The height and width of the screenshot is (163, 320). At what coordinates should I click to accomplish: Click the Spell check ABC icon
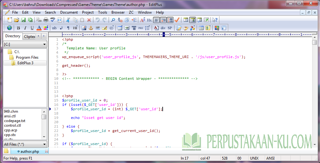click(x=53, y=20)
